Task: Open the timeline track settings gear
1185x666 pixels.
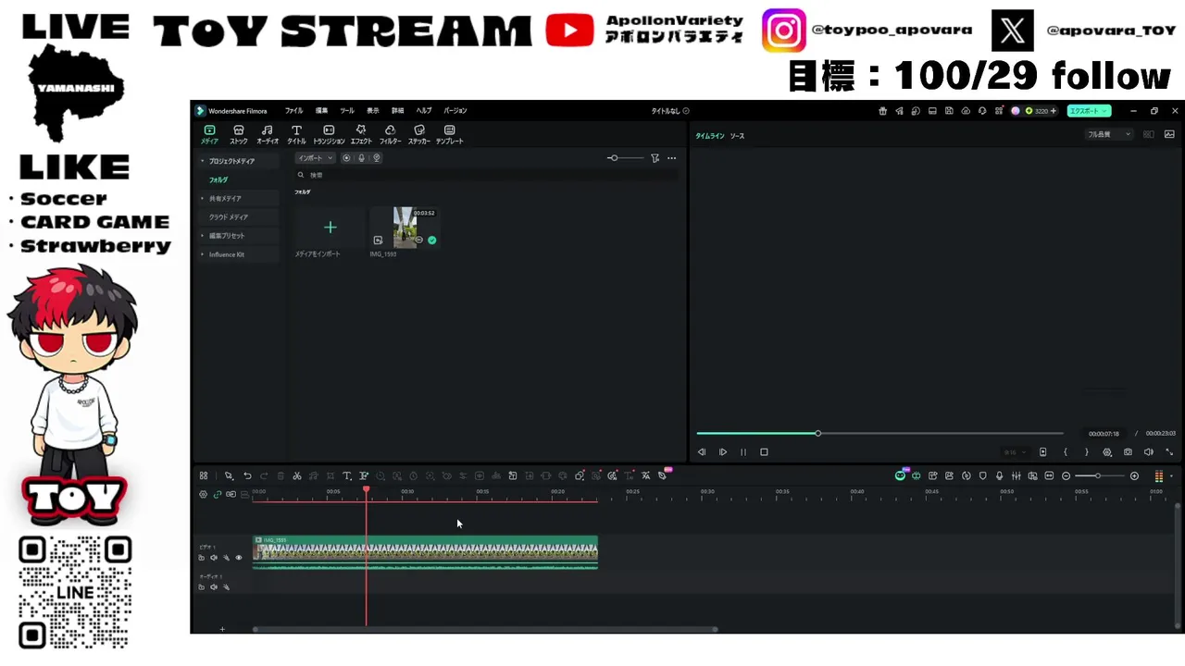Action: click(204, 494)
